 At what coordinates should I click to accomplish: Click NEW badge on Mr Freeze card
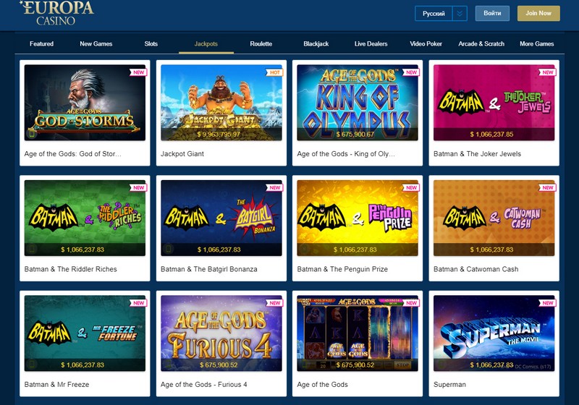pyautogui.click(x=138, y=303)
